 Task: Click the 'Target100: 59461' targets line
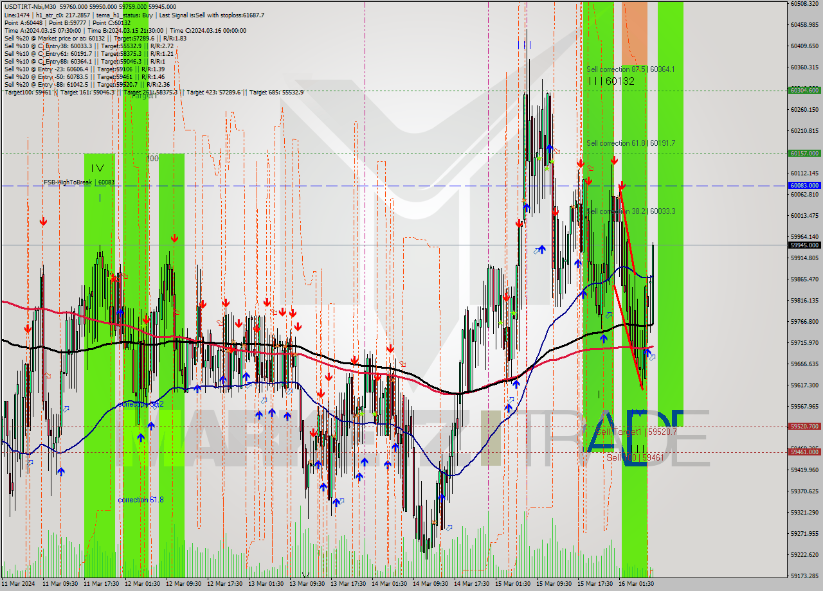coord(154,92)
